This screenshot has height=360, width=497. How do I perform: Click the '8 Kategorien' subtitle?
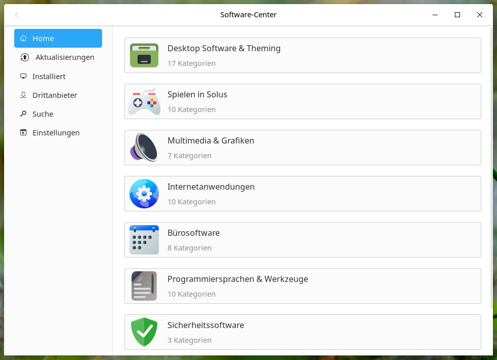189,248
